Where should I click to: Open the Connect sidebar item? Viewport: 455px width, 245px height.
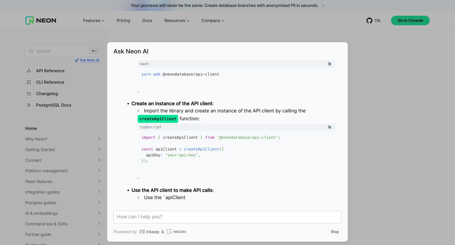click(33, 160)
